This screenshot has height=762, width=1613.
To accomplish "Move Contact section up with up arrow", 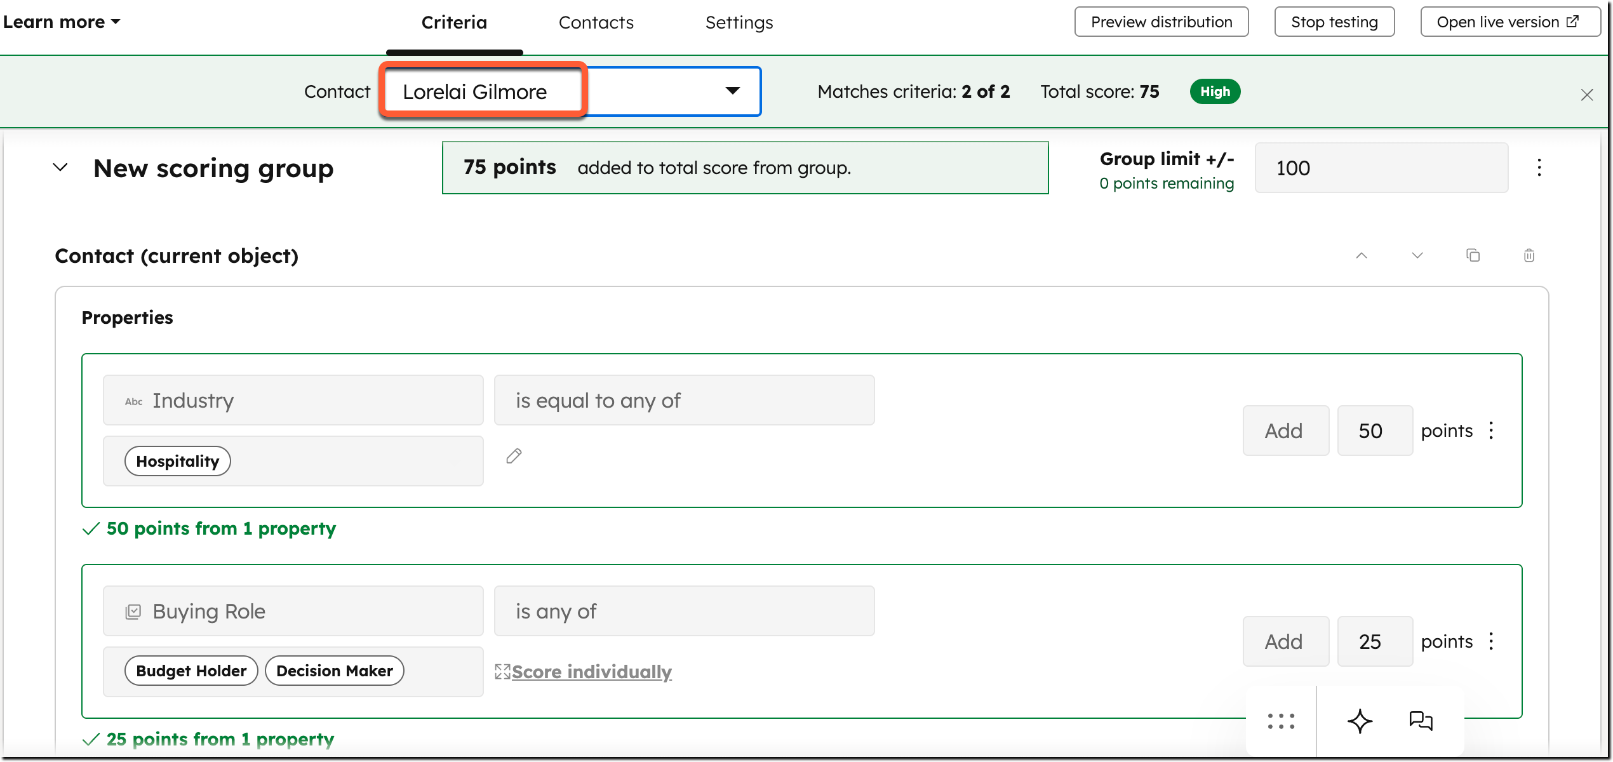I will click(x=1361, y=255).
